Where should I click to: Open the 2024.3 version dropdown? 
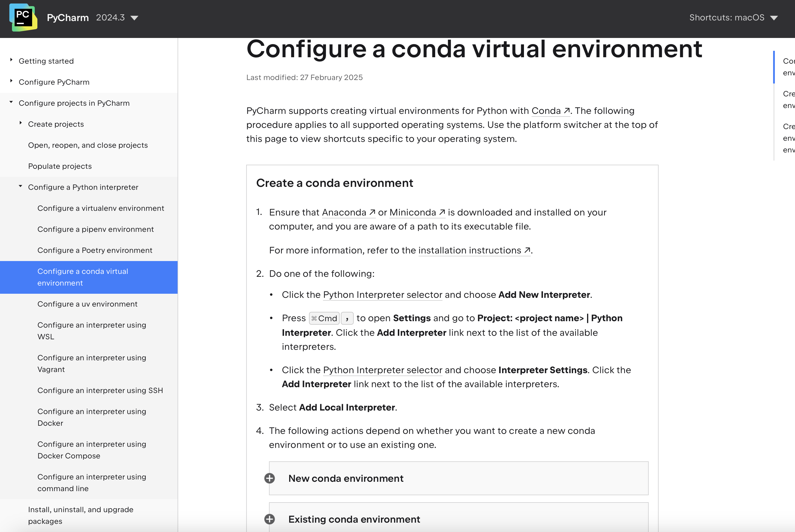tap(117, 18)
